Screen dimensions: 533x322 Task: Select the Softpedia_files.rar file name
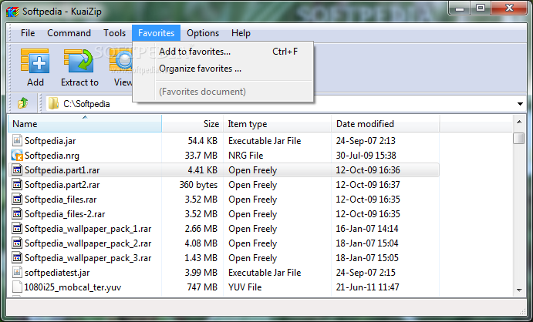pyautogui.click(x=60, y=200)
